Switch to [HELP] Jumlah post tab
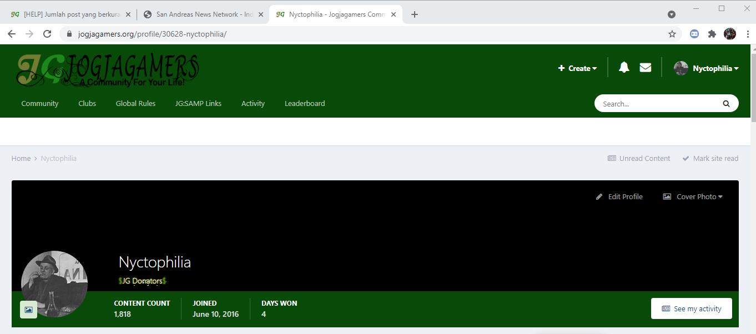The image size is (756, 334). click(x=72, y=14)
